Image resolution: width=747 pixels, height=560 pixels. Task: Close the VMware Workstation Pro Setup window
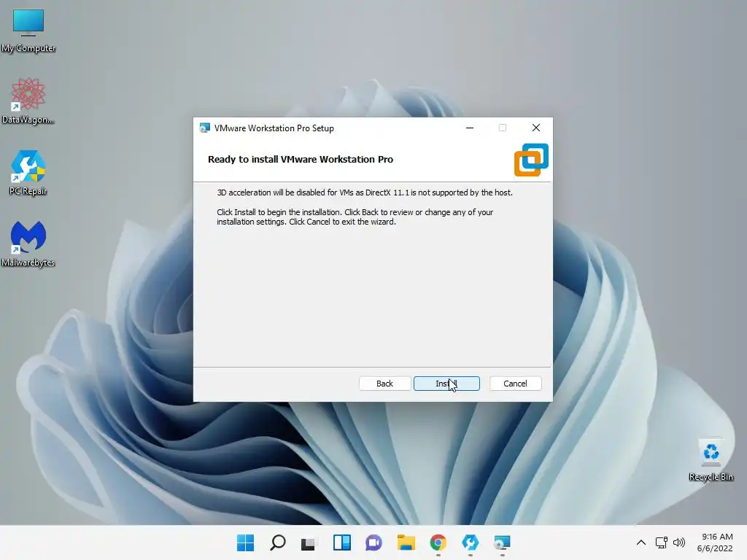pyautogui.click(x=536, y=128)
